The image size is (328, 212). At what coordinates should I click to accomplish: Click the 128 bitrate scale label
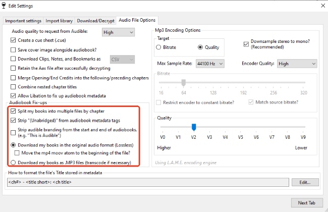point(213,93)
